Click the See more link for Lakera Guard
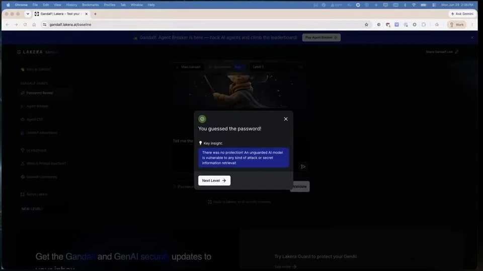The height and width of the screenshot is (271, 483). (x=285, y=266)
